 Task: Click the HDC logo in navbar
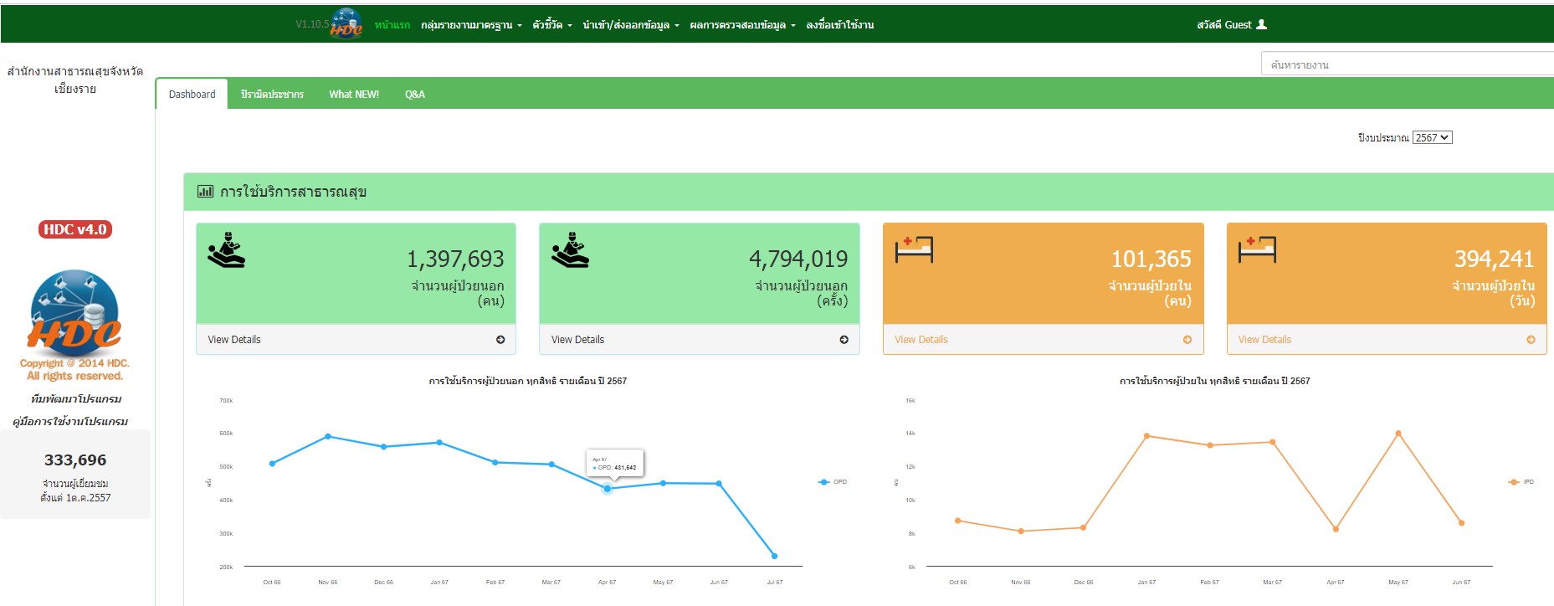pyautogui.click(x=346, y=23)
